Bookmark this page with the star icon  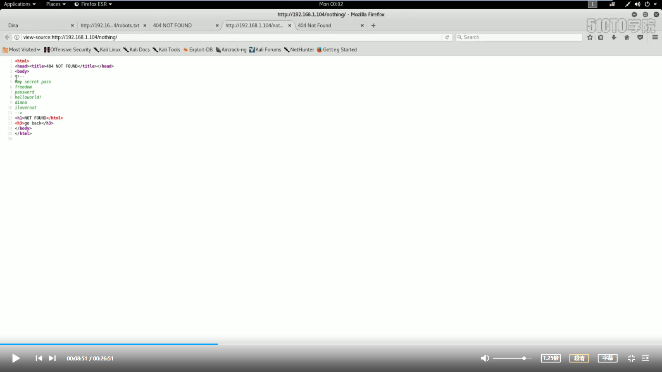590,37
